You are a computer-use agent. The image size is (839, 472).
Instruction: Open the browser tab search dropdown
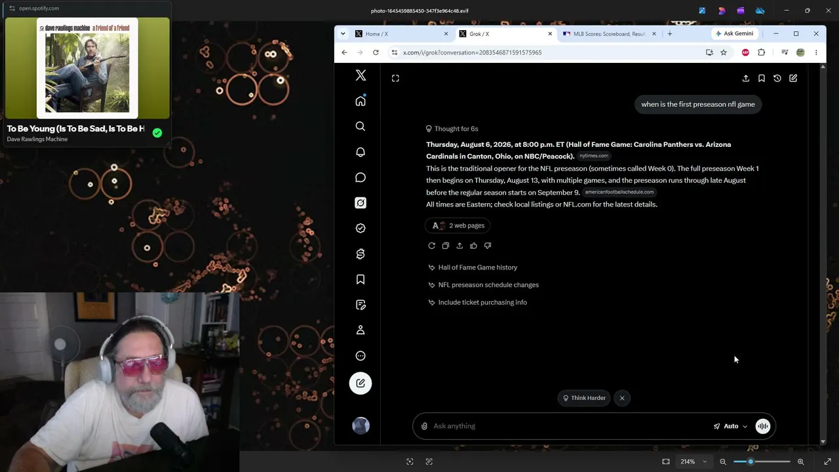343,33
